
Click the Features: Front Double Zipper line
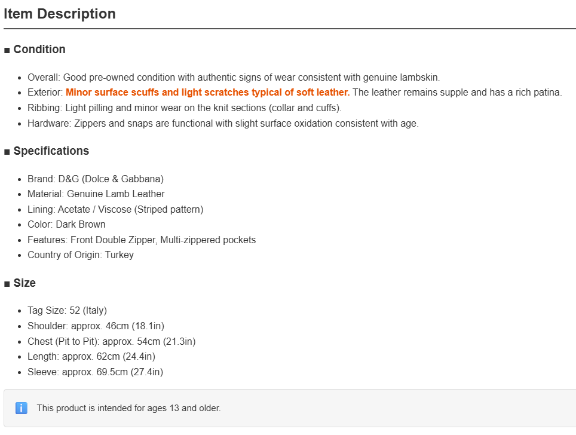[142, 240]
